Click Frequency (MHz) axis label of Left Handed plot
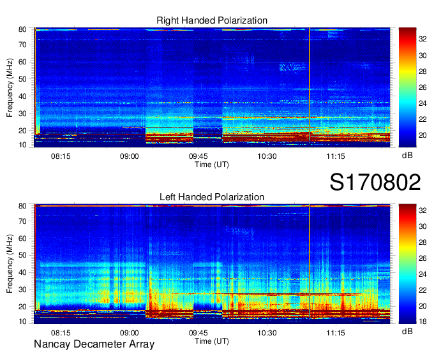Screen dimensions: 434x352 click(10, 264)
